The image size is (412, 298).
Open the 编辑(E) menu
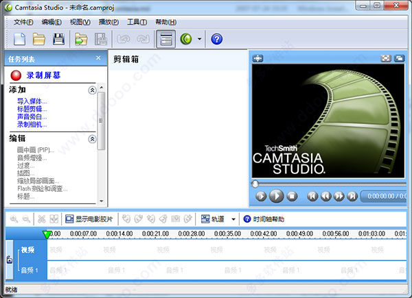click(x=51, y=22)
